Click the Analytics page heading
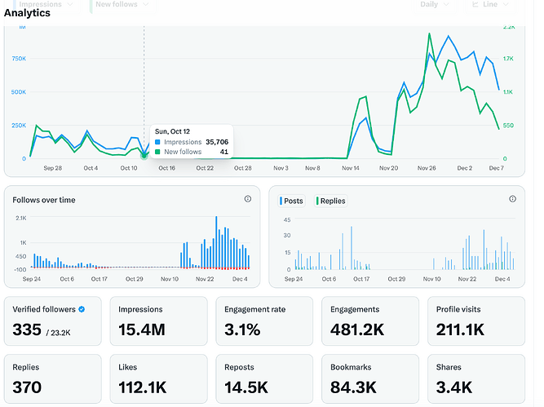Viewport: 544px width, 407px height. click(x=27, y=13)
